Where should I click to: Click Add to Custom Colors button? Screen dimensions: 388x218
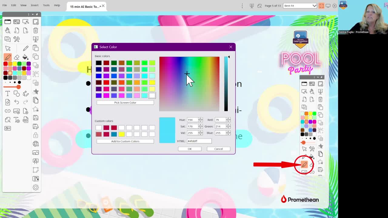pyautogui.click(x=125, y=141)
